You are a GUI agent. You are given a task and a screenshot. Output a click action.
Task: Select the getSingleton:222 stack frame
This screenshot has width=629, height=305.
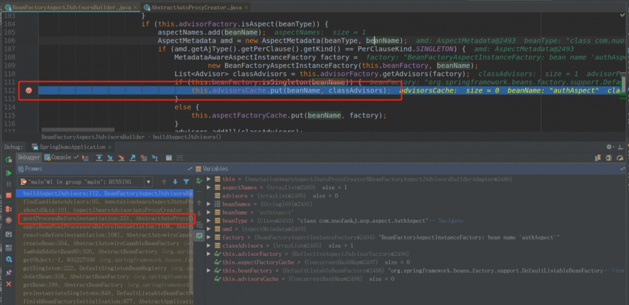click(106, 268)
